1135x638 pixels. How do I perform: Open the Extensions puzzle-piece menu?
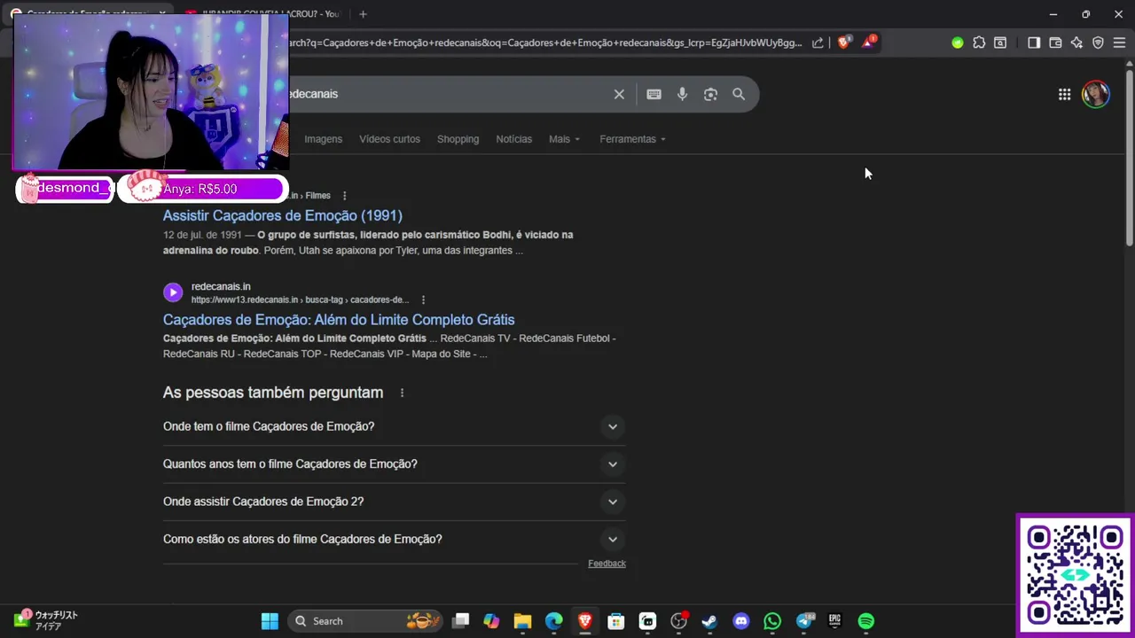click(x=979, y=43)
